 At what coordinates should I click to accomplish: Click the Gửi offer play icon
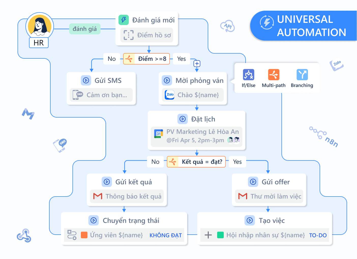[253, 182]
